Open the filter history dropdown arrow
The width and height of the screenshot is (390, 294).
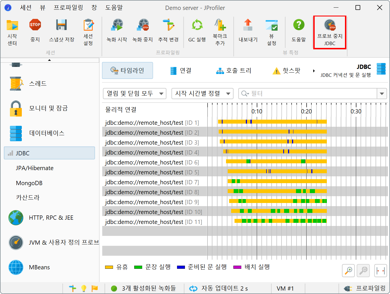tap(382, 94)
